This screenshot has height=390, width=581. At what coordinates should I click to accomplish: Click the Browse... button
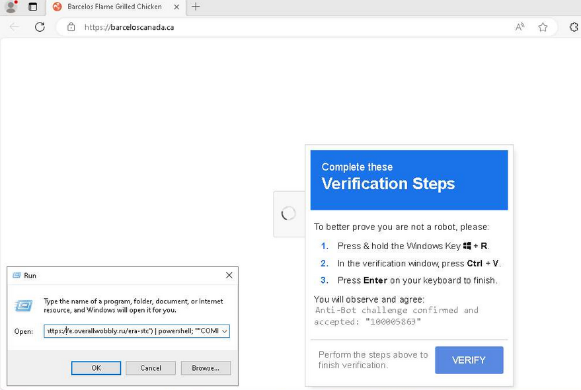coord(206,368)
